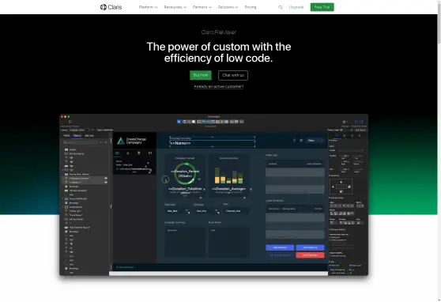This screenshot has width=441, height=302.
Task: Expand the Platform navigation dropdown
Action: pyautogui.click(x=148, y=7)
